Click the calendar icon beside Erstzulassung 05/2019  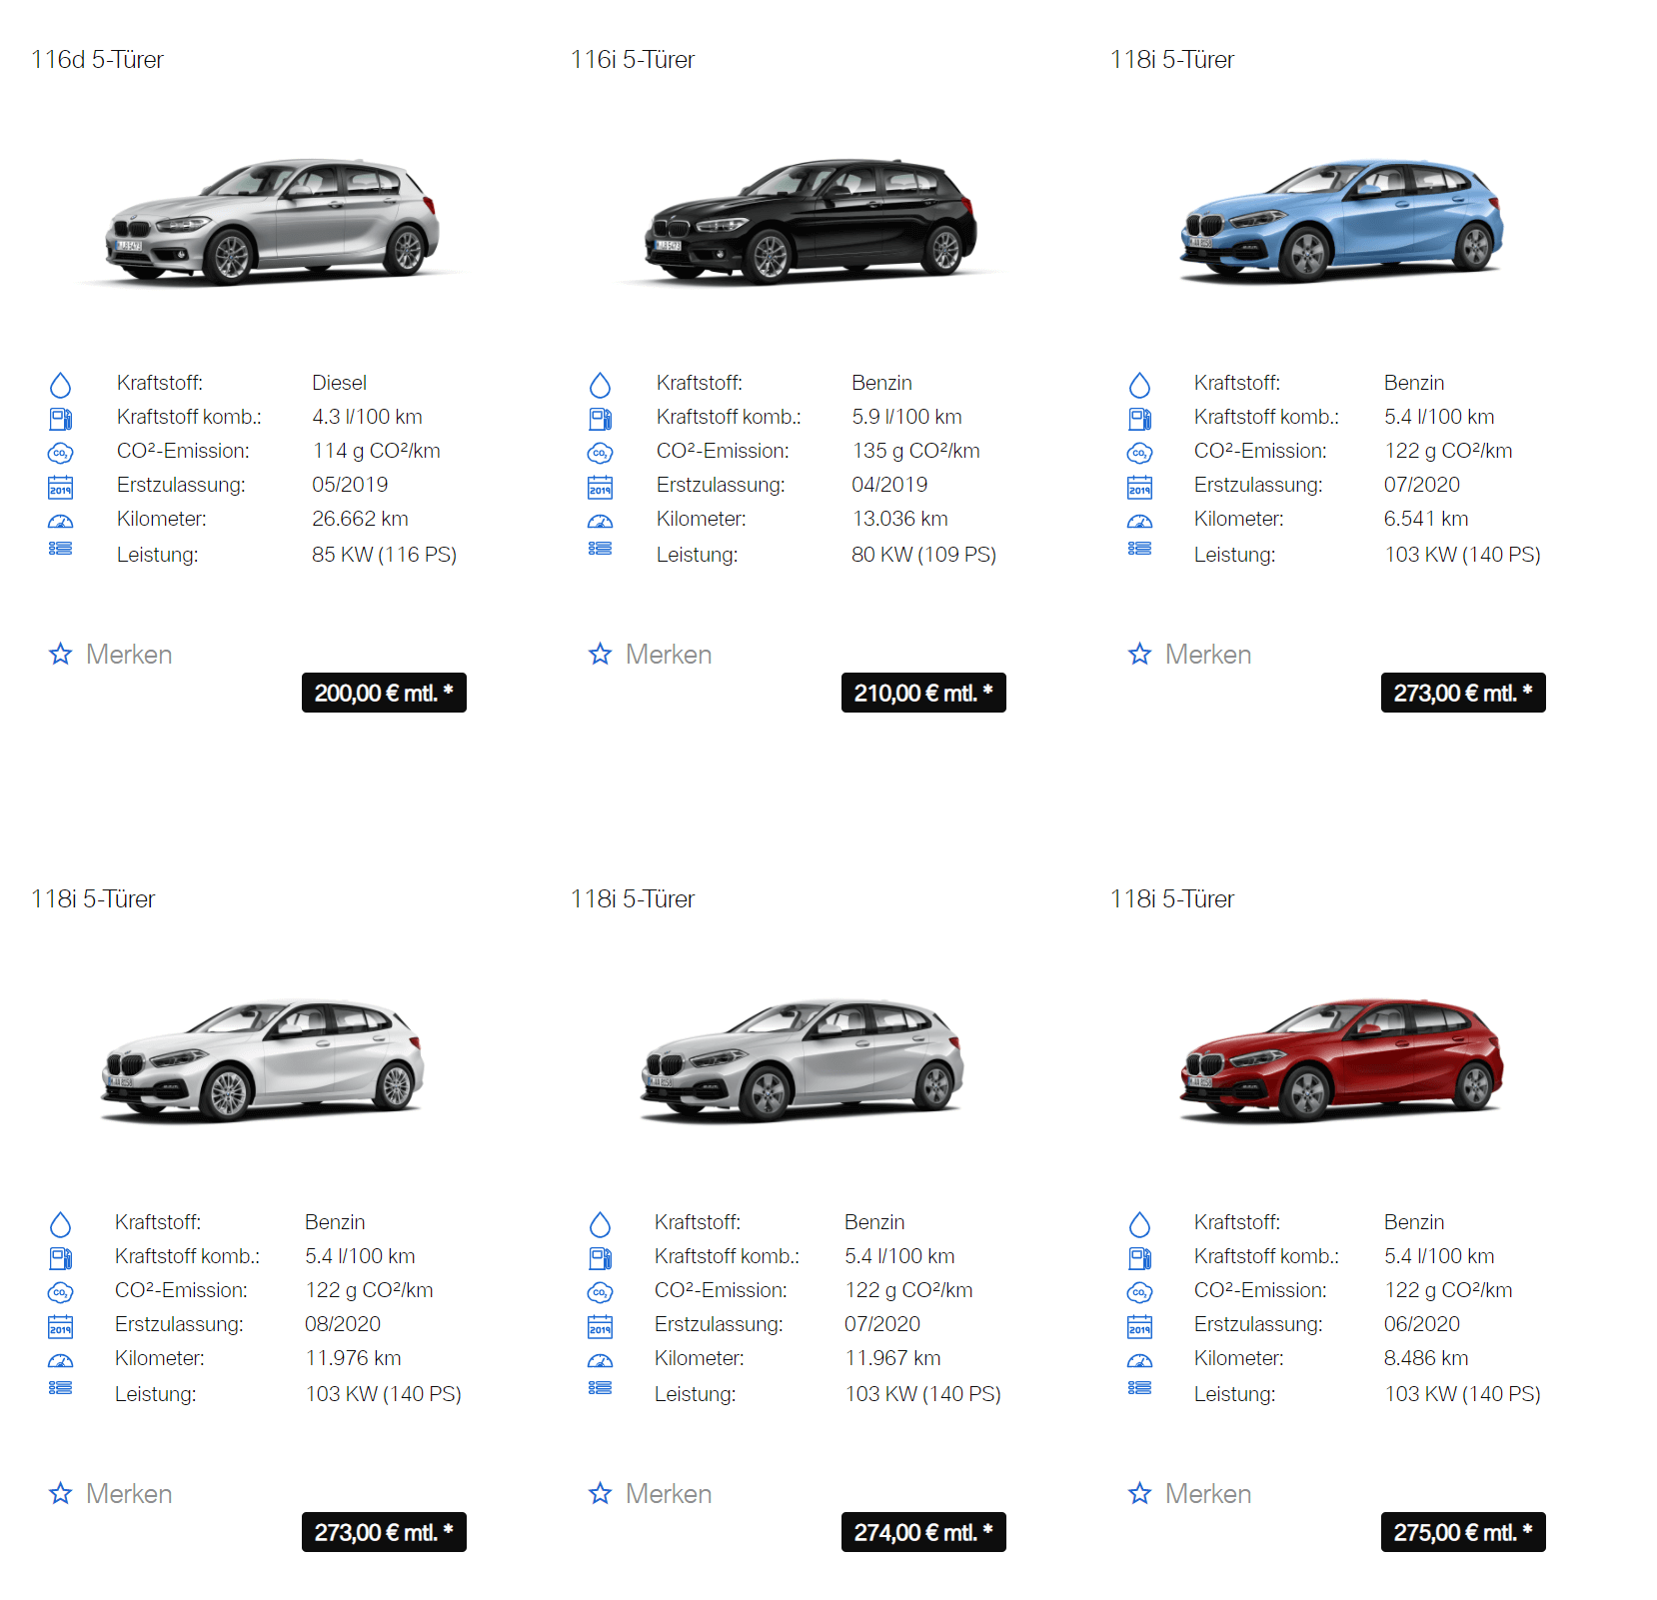point(60,487)
